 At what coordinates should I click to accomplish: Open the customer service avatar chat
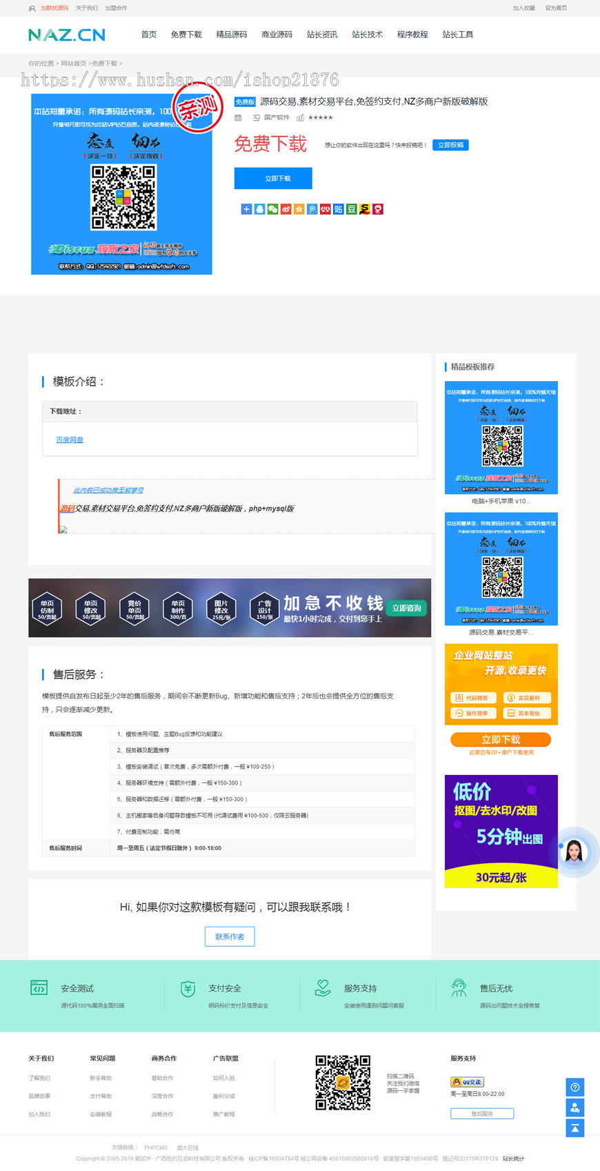(x=574, y=852)
